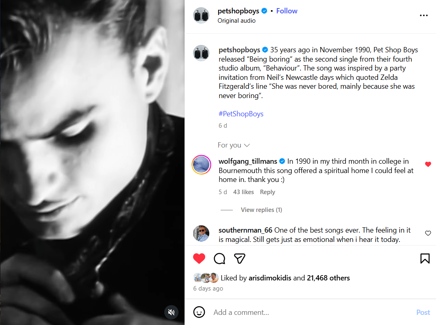
Task: Unlike the post using the red heart
Action: coord(199,259)
